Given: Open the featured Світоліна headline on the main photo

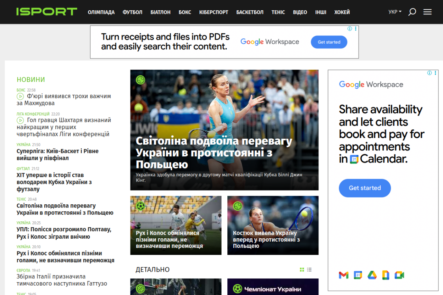Looking at the screenshot, I should coord(214,153).
